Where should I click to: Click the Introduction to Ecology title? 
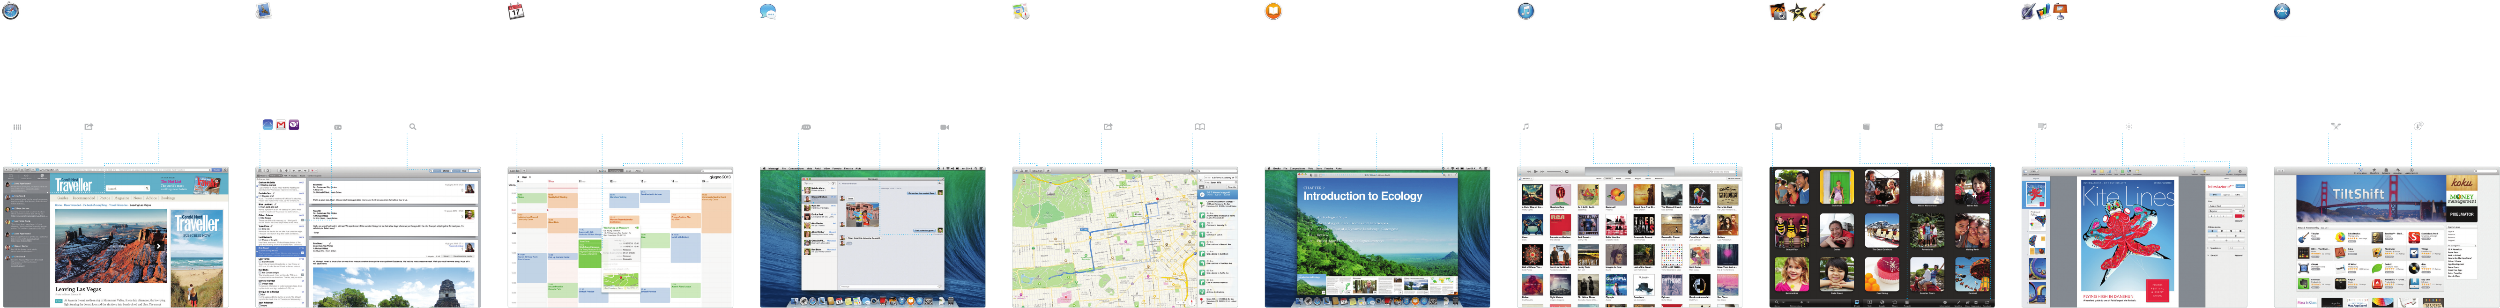(1362, 196)
